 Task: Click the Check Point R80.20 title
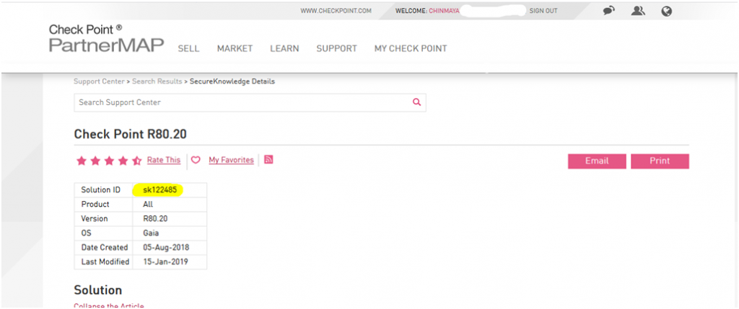(x=131, y=135)
